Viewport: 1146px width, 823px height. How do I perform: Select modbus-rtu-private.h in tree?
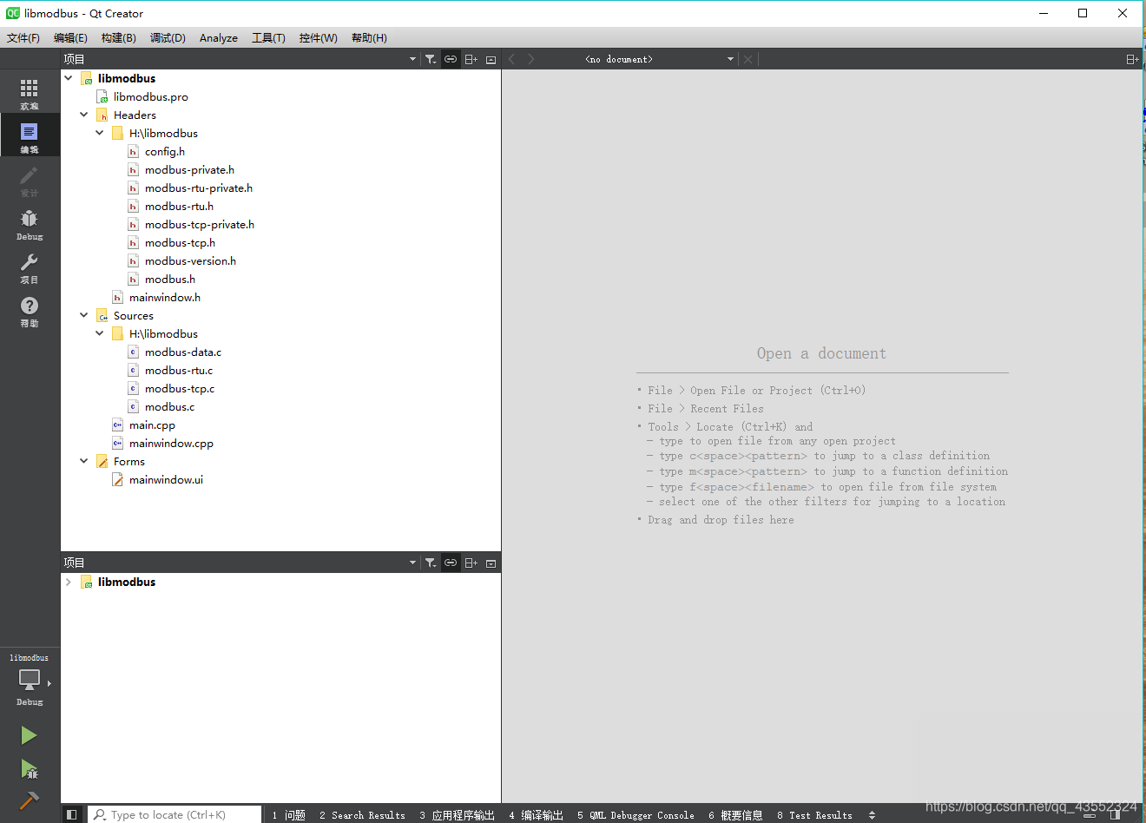point(199,188)
